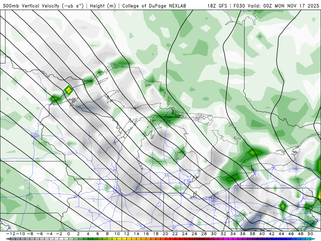Click the "14" color scale label
The height and width of the screenshot is (241, 321).
pos(136,234)
